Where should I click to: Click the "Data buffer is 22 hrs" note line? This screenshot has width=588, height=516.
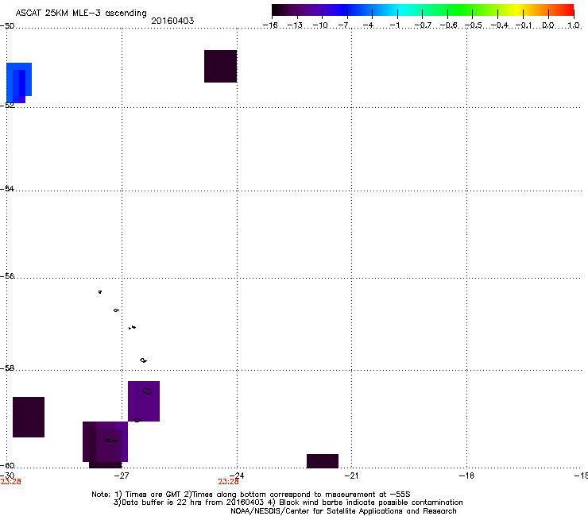288,503
